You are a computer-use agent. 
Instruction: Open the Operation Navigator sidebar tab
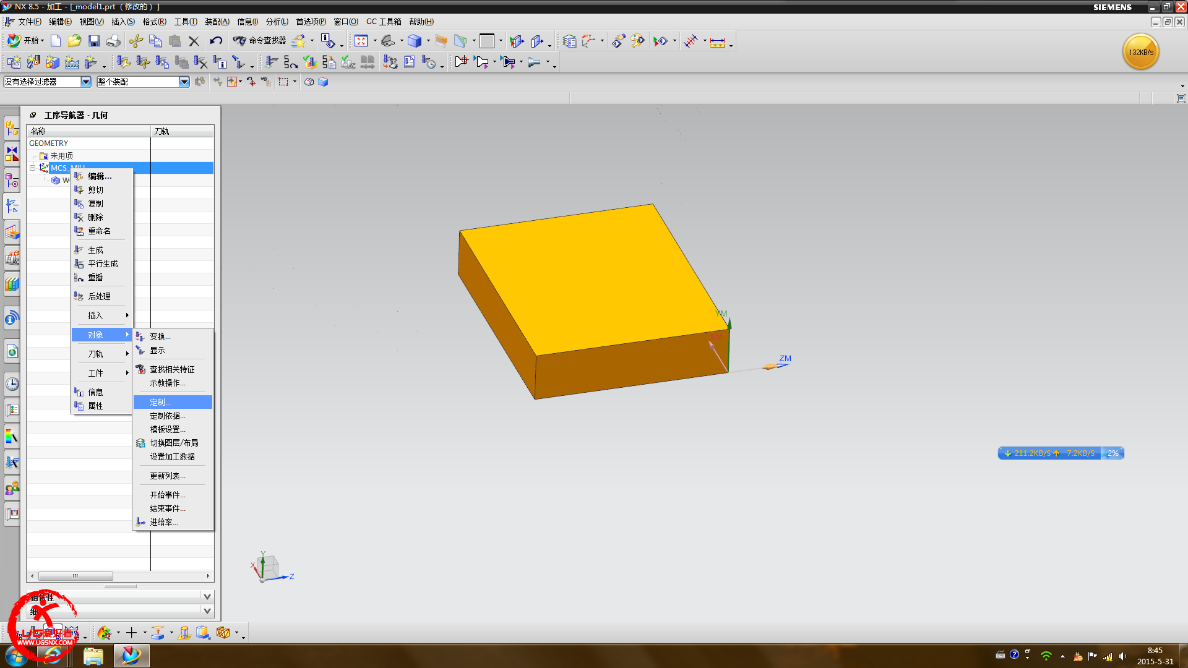click(12, 206)
